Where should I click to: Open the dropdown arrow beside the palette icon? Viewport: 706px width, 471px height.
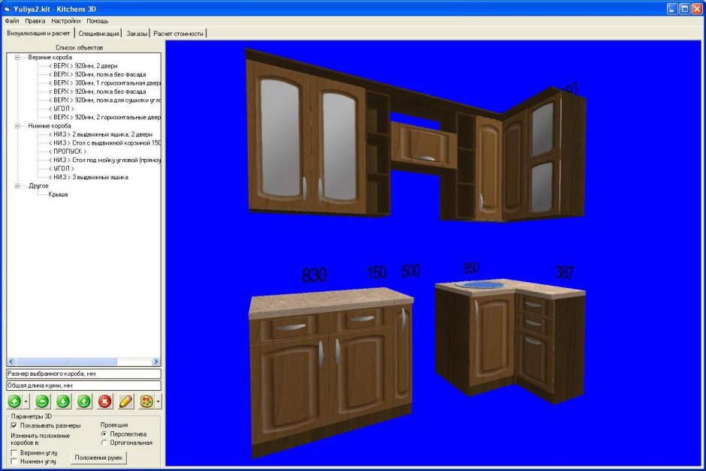158,402
